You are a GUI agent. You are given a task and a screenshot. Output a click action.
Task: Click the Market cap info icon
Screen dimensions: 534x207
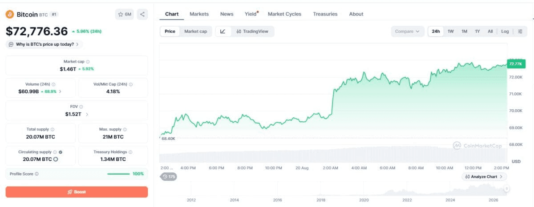click(88, 62)
